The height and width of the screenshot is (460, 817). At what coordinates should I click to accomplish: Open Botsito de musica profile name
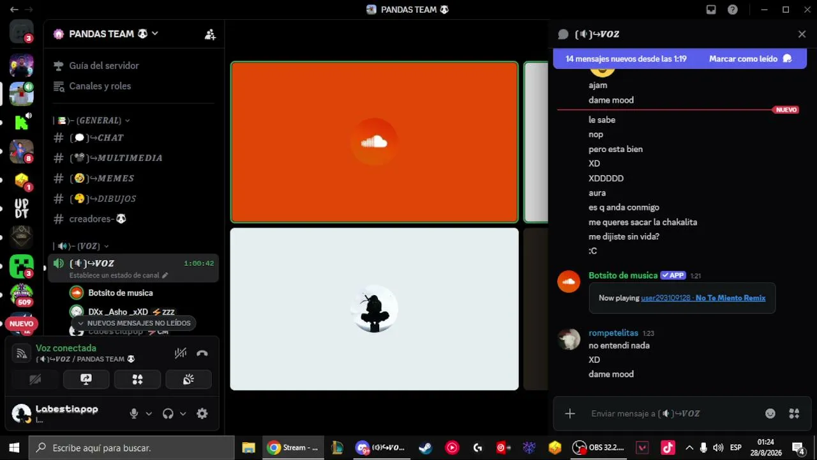tap(623, 275)
